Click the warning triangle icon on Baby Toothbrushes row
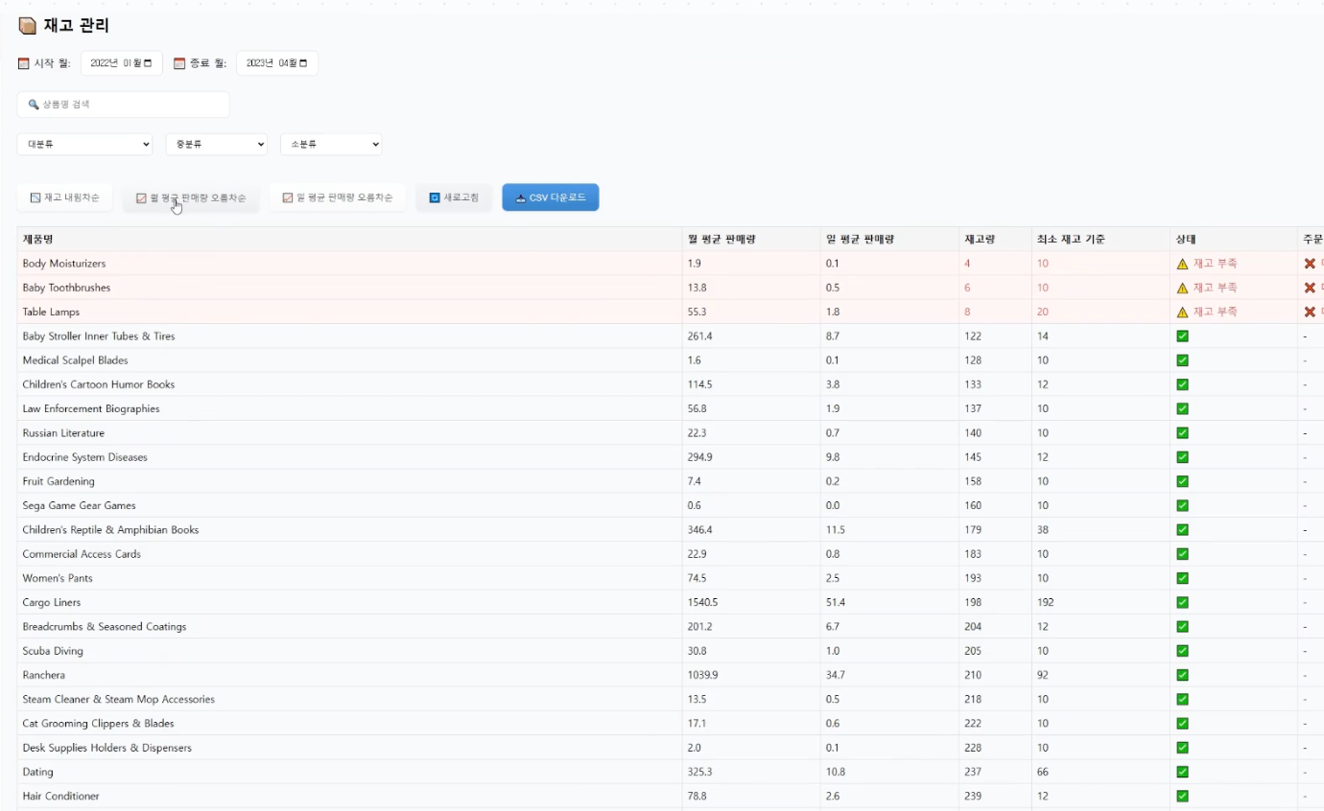1324x811 pixels. (x=1182, y=288)
